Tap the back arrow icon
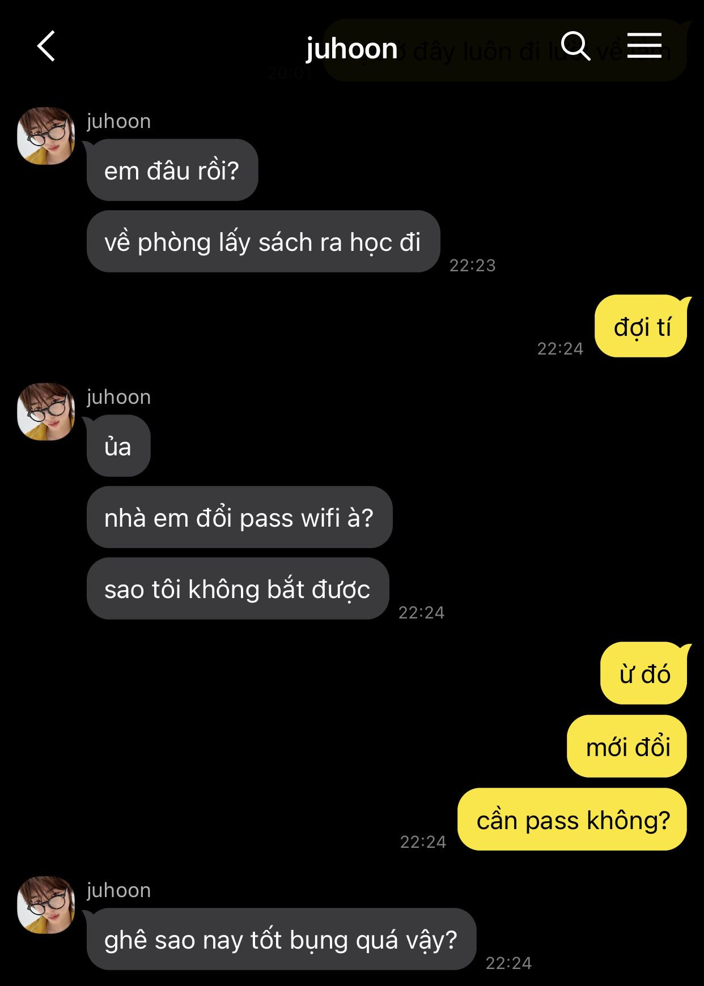This screenshot has height=986, width=704. (46, 46)
